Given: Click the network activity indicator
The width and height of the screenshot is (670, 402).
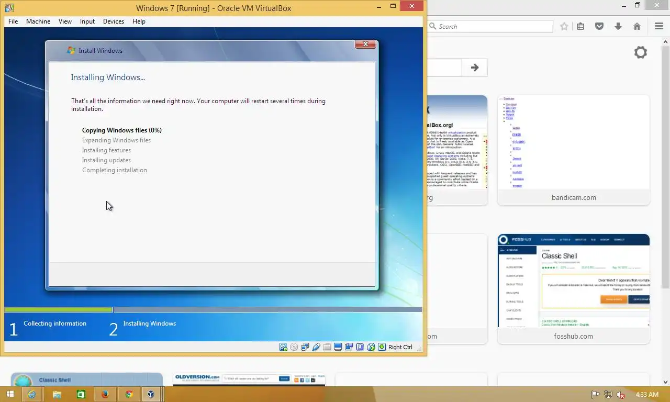Looking at the screenshot, I should click(305, 347).
